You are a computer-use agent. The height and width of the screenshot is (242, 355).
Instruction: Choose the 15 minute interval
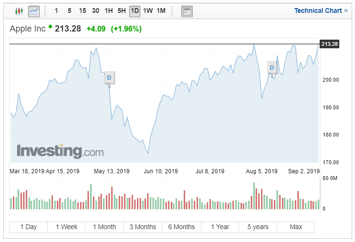(83, 11)
